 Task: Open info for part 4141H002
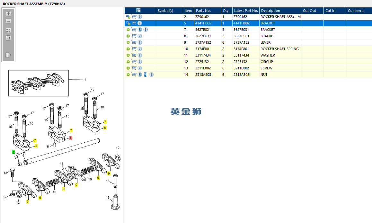click(x=140, y=23)
